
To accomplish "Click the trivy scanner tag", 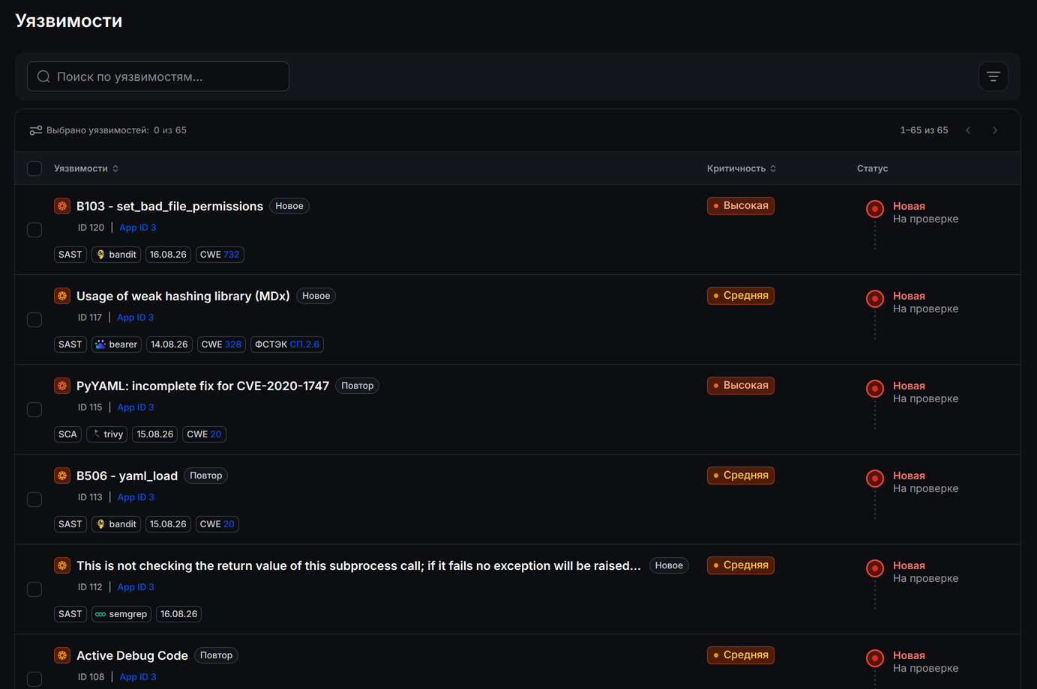I will click(x=106, y=434).
